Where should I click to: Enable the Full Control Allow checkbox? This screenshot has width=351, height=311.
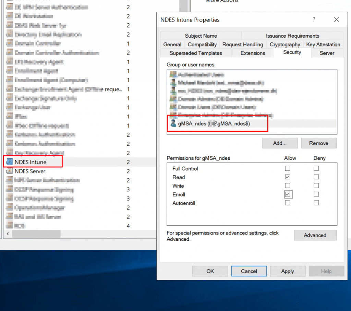(x=288, y=168)
